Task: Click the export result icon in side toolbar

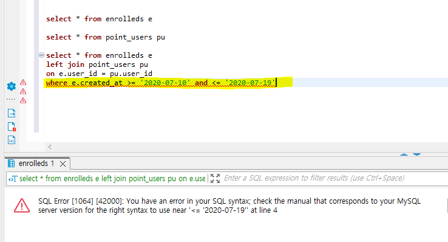Action: tap(12, 113)
